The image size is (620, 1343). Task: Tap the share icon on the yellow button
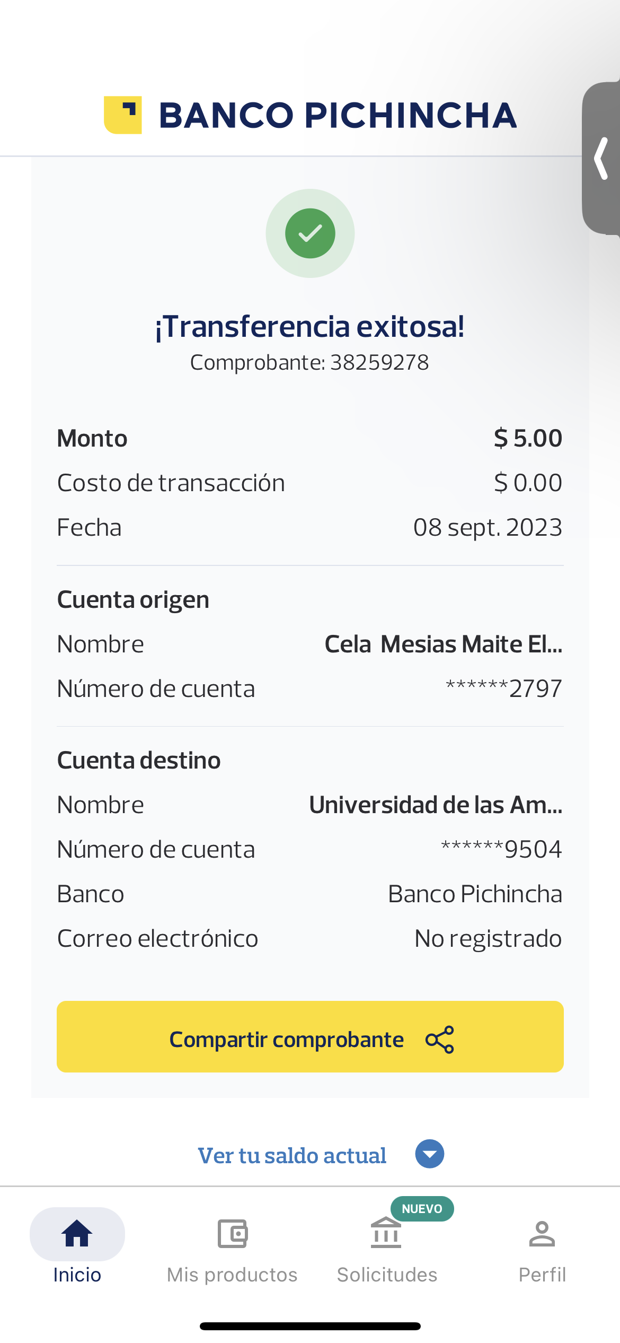coord(440,1039)
